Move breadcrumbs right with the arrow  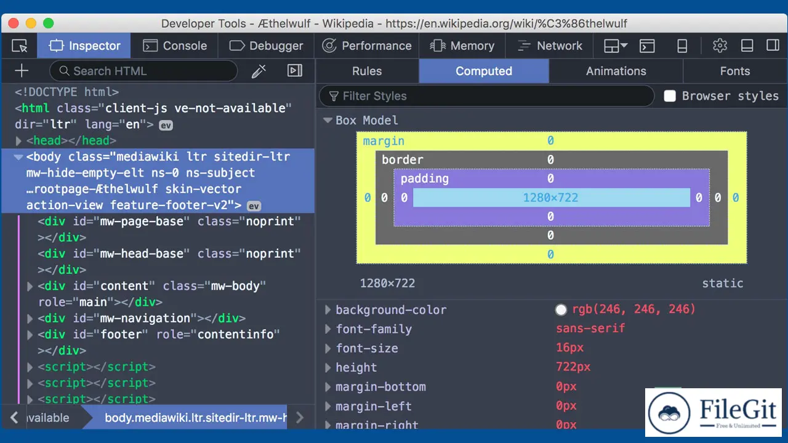click(300, 418)
